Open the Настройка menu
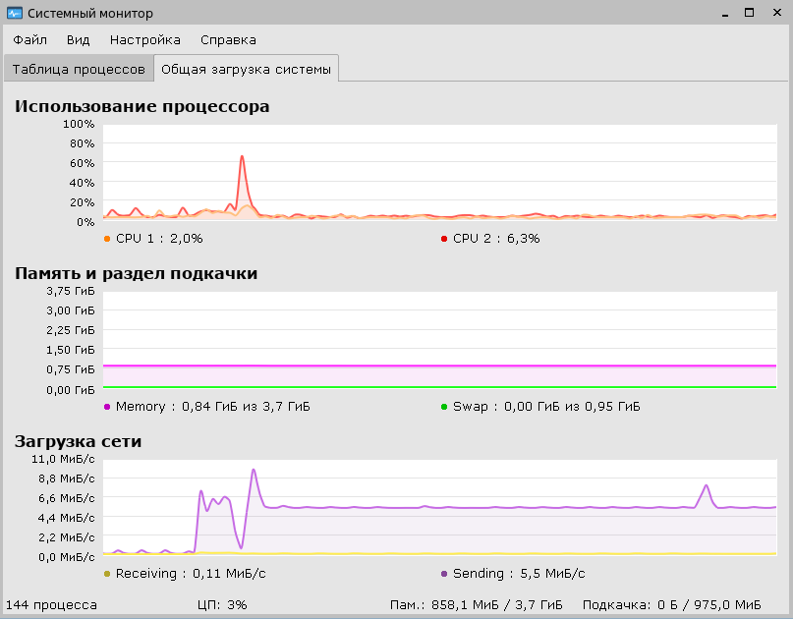The image size is (793, 619). click(145, 40)
